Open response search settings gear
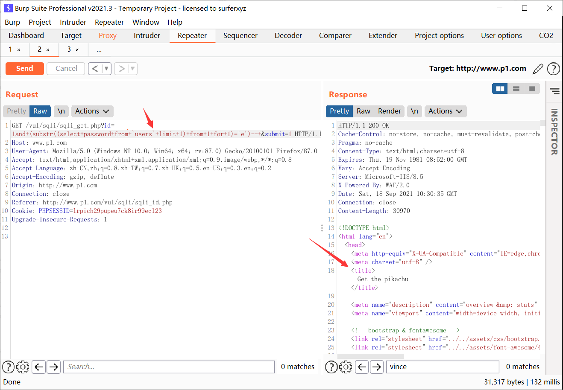563x390 pixels. tap(346, 367)
